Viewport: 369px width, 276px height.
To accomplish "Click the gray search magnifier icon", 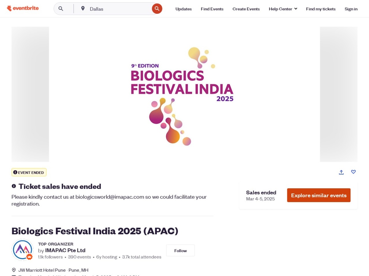I will coord(61,9).
